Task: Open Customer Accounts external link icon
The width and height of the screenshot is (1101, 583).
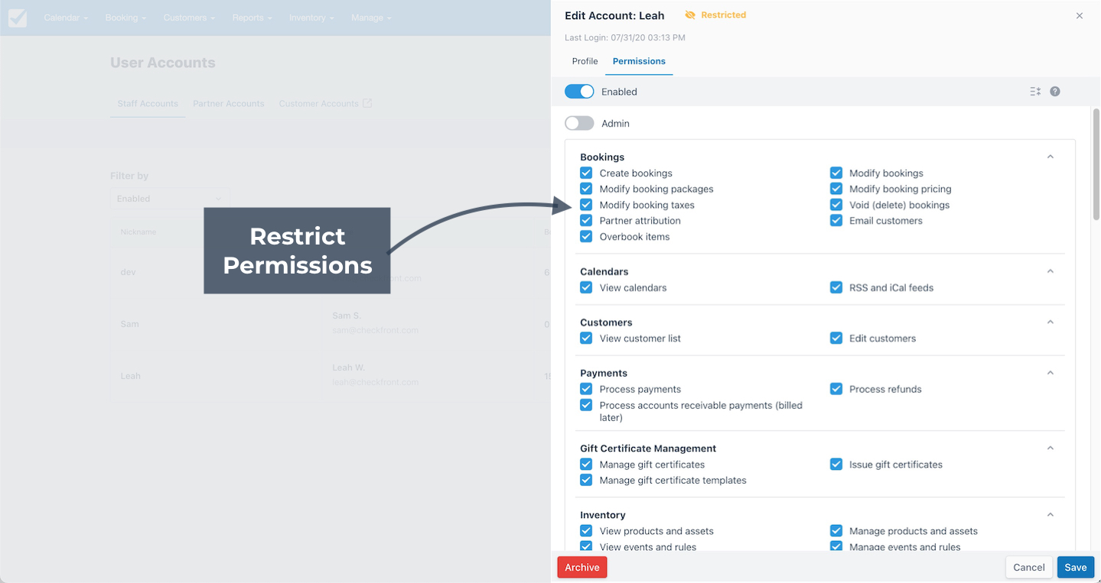Action: [367, 103]
